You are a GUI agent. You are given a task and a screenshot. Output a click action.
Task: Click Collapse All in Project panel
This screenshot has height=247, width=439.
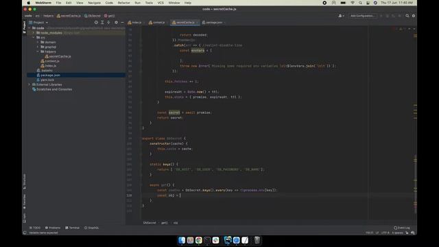108,23
